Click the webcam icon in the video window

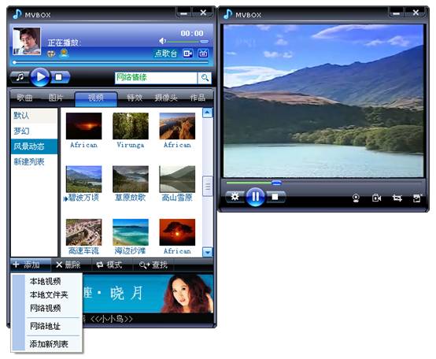click(x=356, y=198)
